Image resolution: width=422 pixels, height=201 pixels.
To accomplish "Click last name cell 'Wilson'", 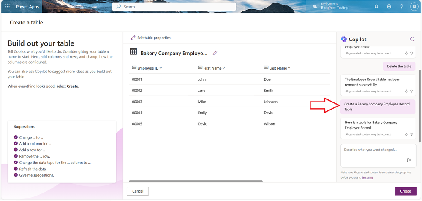I will [x=270, y=124].
